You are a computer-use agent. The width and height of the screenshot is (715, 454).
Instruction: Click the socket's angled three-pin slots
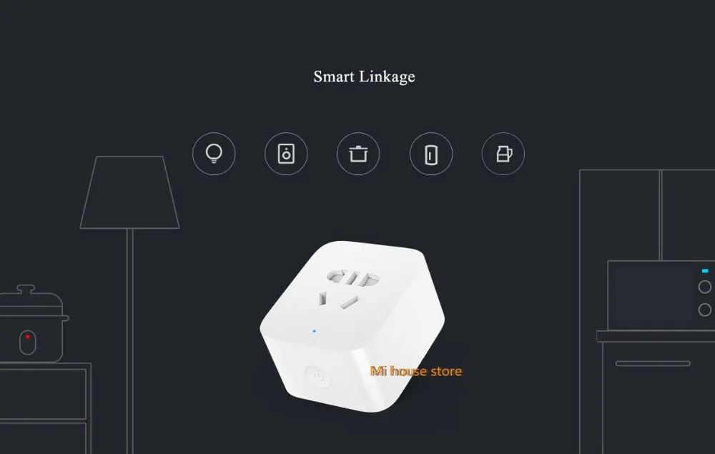click(x=340, y=300)
